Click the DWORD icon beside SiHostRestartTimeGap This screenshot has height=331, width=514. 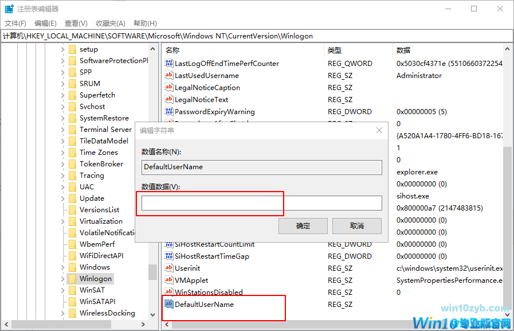tap(168, 256)
